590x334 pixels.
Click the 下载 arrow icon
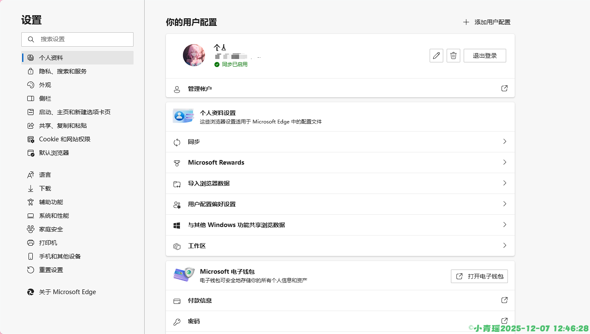[x=31, y=188]
